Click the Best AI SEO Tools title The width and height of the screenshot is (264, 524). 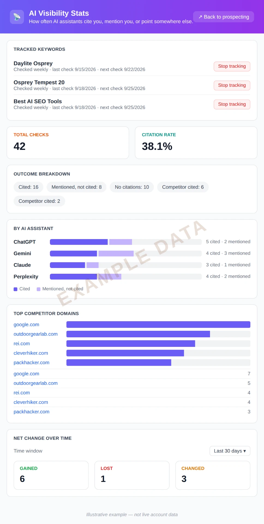[x=38, y=101]
